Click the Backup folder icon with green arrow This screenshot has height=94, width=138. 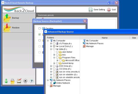(7, 18)
